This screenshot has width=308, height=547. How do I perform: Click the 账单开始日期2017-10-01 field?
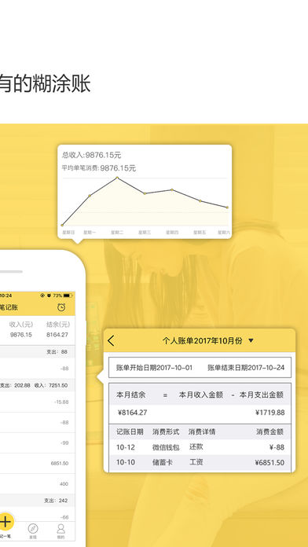pyautogui.click(x=154, y=367)
